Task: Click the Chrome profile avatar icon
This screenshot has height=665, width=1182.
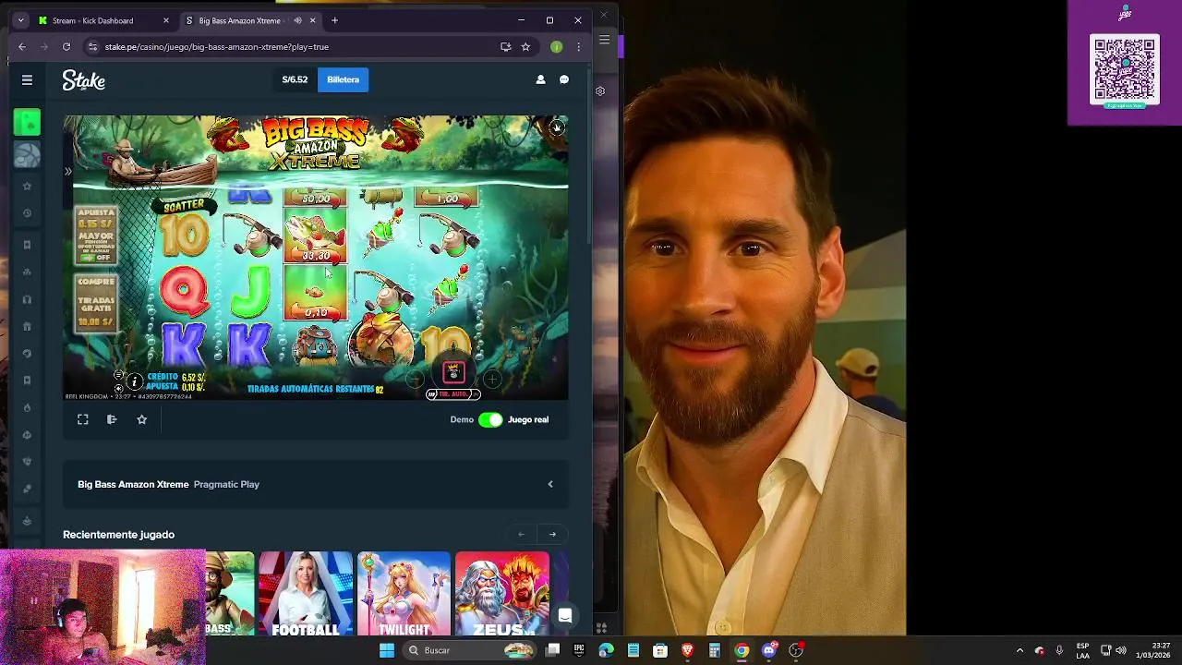Action: [x=556, y=46]
